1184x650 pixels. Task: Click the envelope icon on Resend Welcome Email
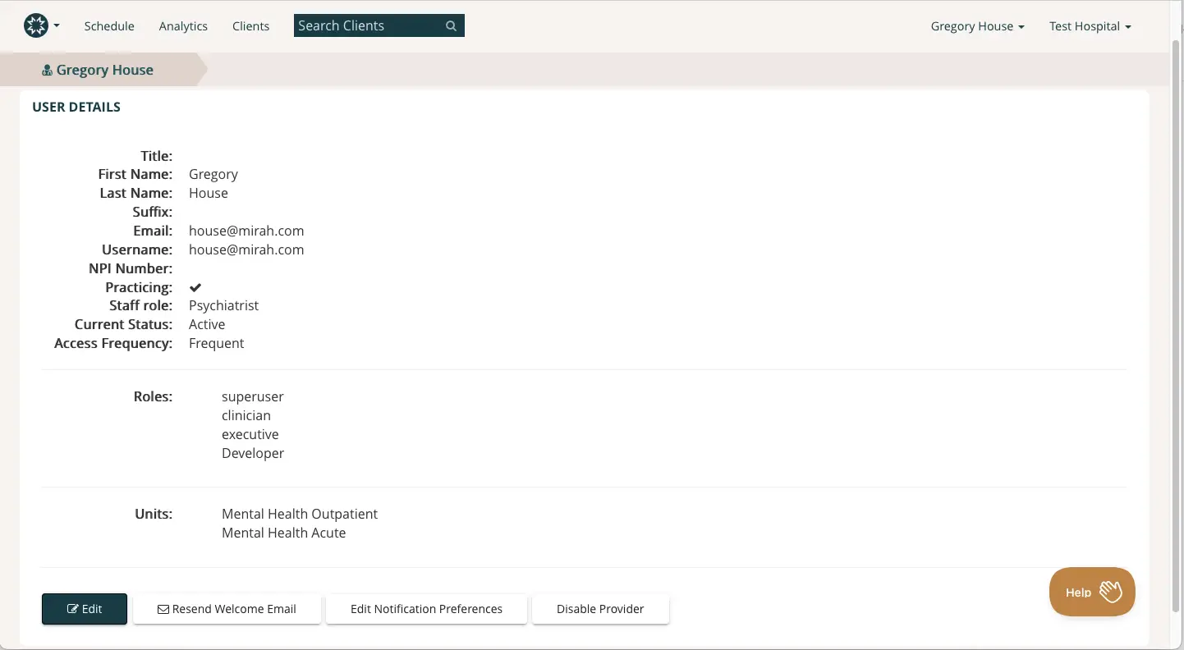[x=163, y=609]
